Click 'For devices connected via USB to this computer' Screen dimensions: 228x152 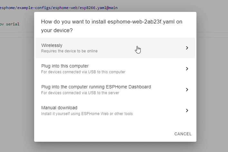[x=83, y=72]
